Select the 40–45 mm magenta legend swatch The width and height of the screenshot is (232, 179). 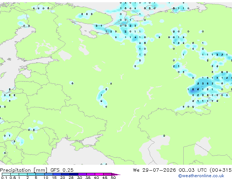99,174
